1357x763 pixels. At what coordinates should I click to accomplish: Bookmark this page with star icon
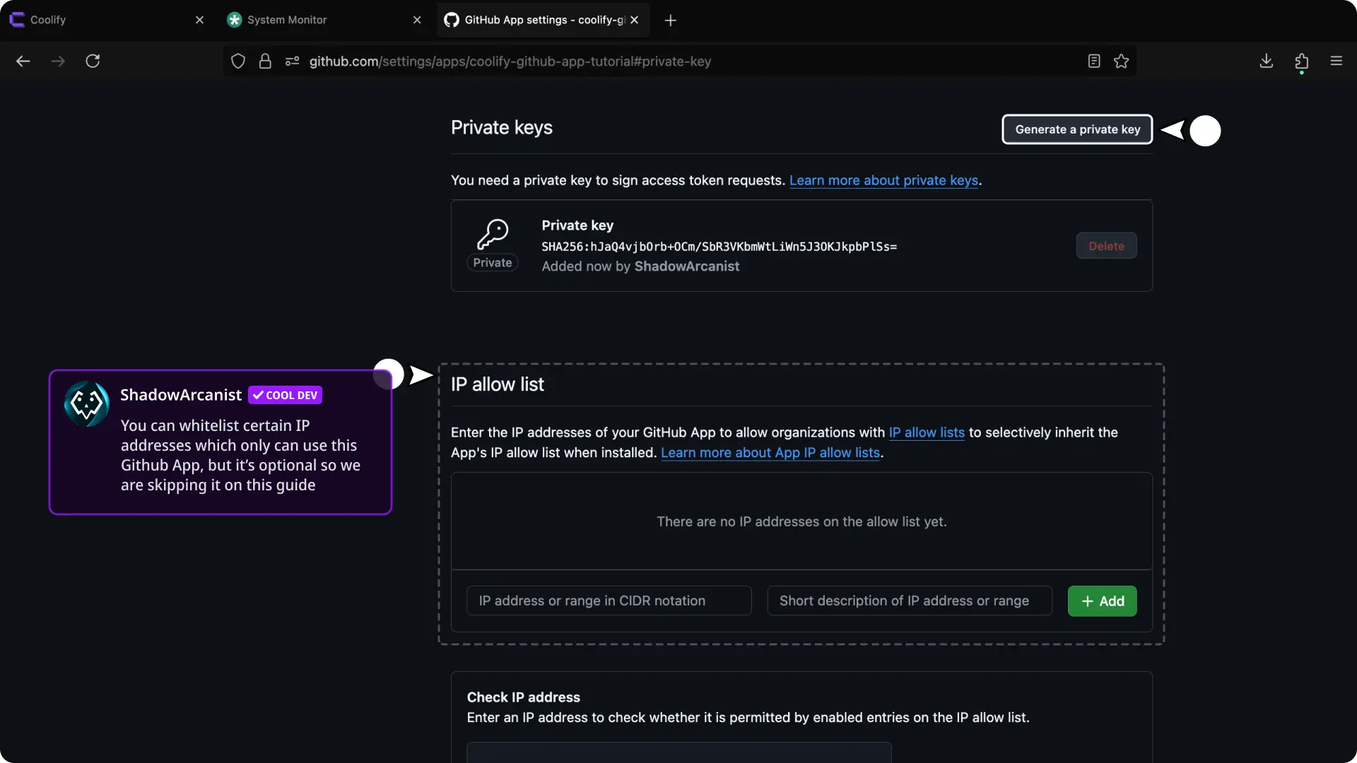click(x=1121, y=61)
